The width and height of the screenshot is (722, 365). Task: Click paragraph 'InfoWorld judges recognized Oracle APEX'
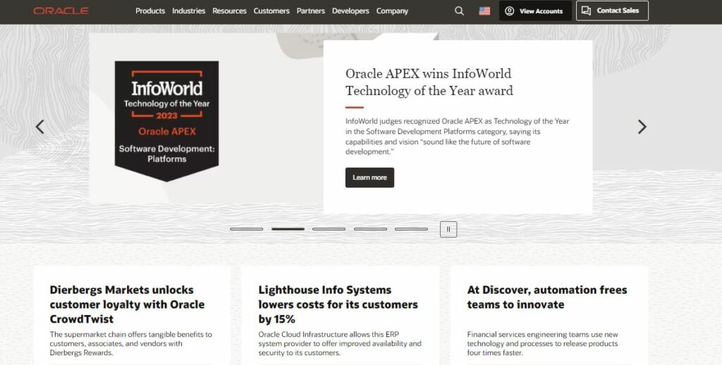pyautogui.click(x=457, y=136)
